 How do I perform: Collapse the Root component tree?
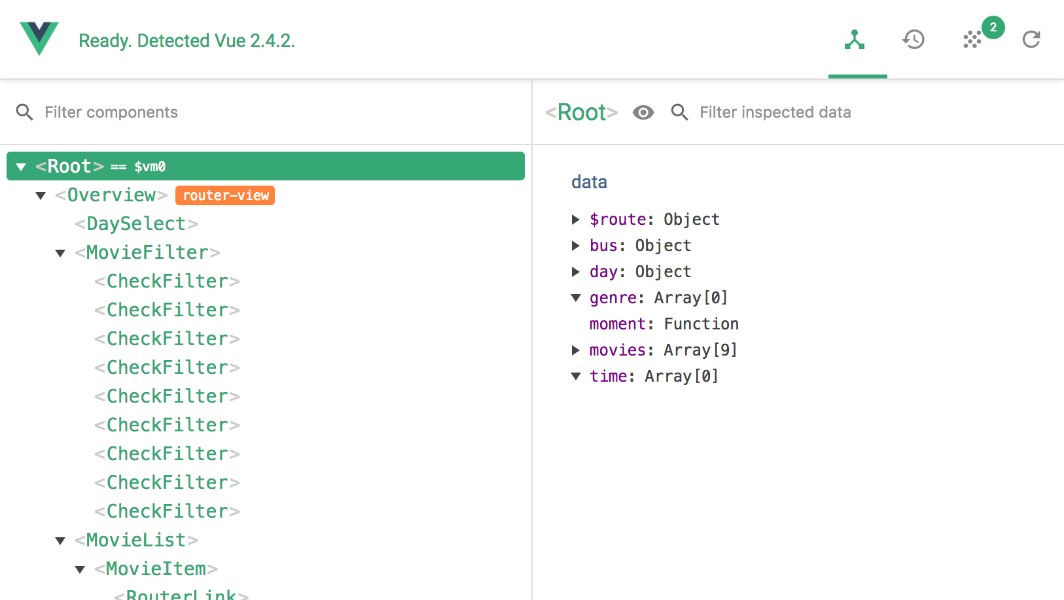coord(21,167)
